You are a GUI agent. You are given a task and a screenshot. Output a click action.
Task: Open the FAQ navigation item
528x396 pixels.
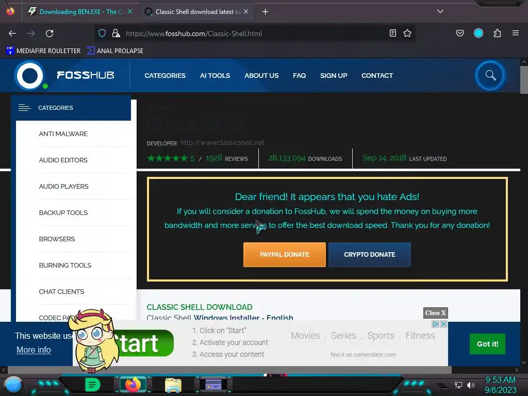click(300, 75)
